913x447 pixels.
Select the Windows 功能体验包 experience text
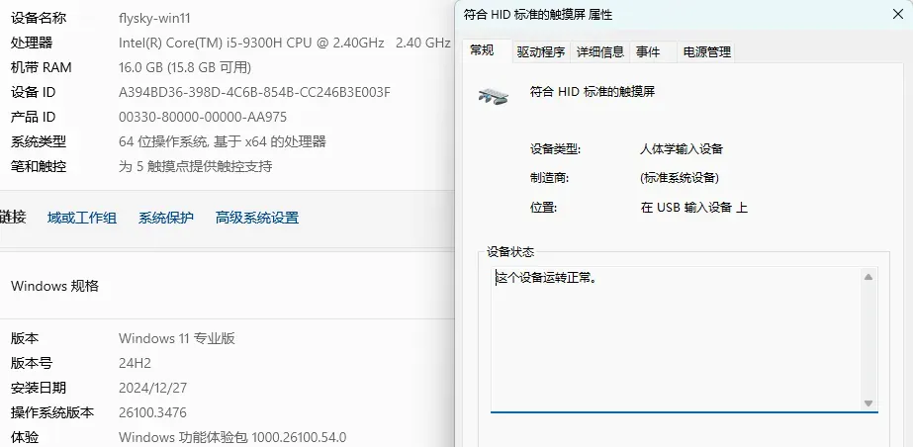pos(232,437)
